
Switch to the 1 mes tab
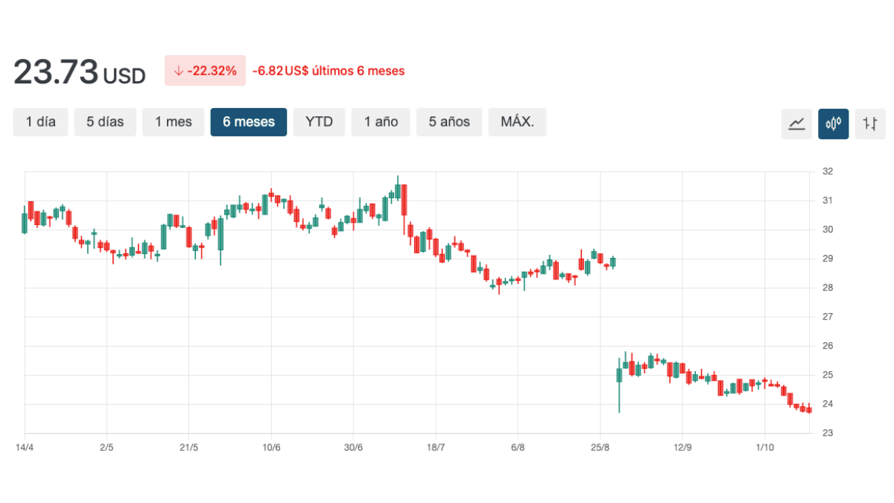click(x=173, y=121)
